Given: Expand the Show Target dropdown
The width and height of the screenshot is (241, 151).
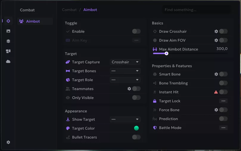Looking at the screenshot, I should pos(125,119).
